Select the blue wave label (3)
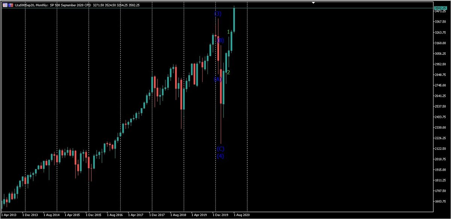This screenshot has height=219, width=451. pos(217,14)
